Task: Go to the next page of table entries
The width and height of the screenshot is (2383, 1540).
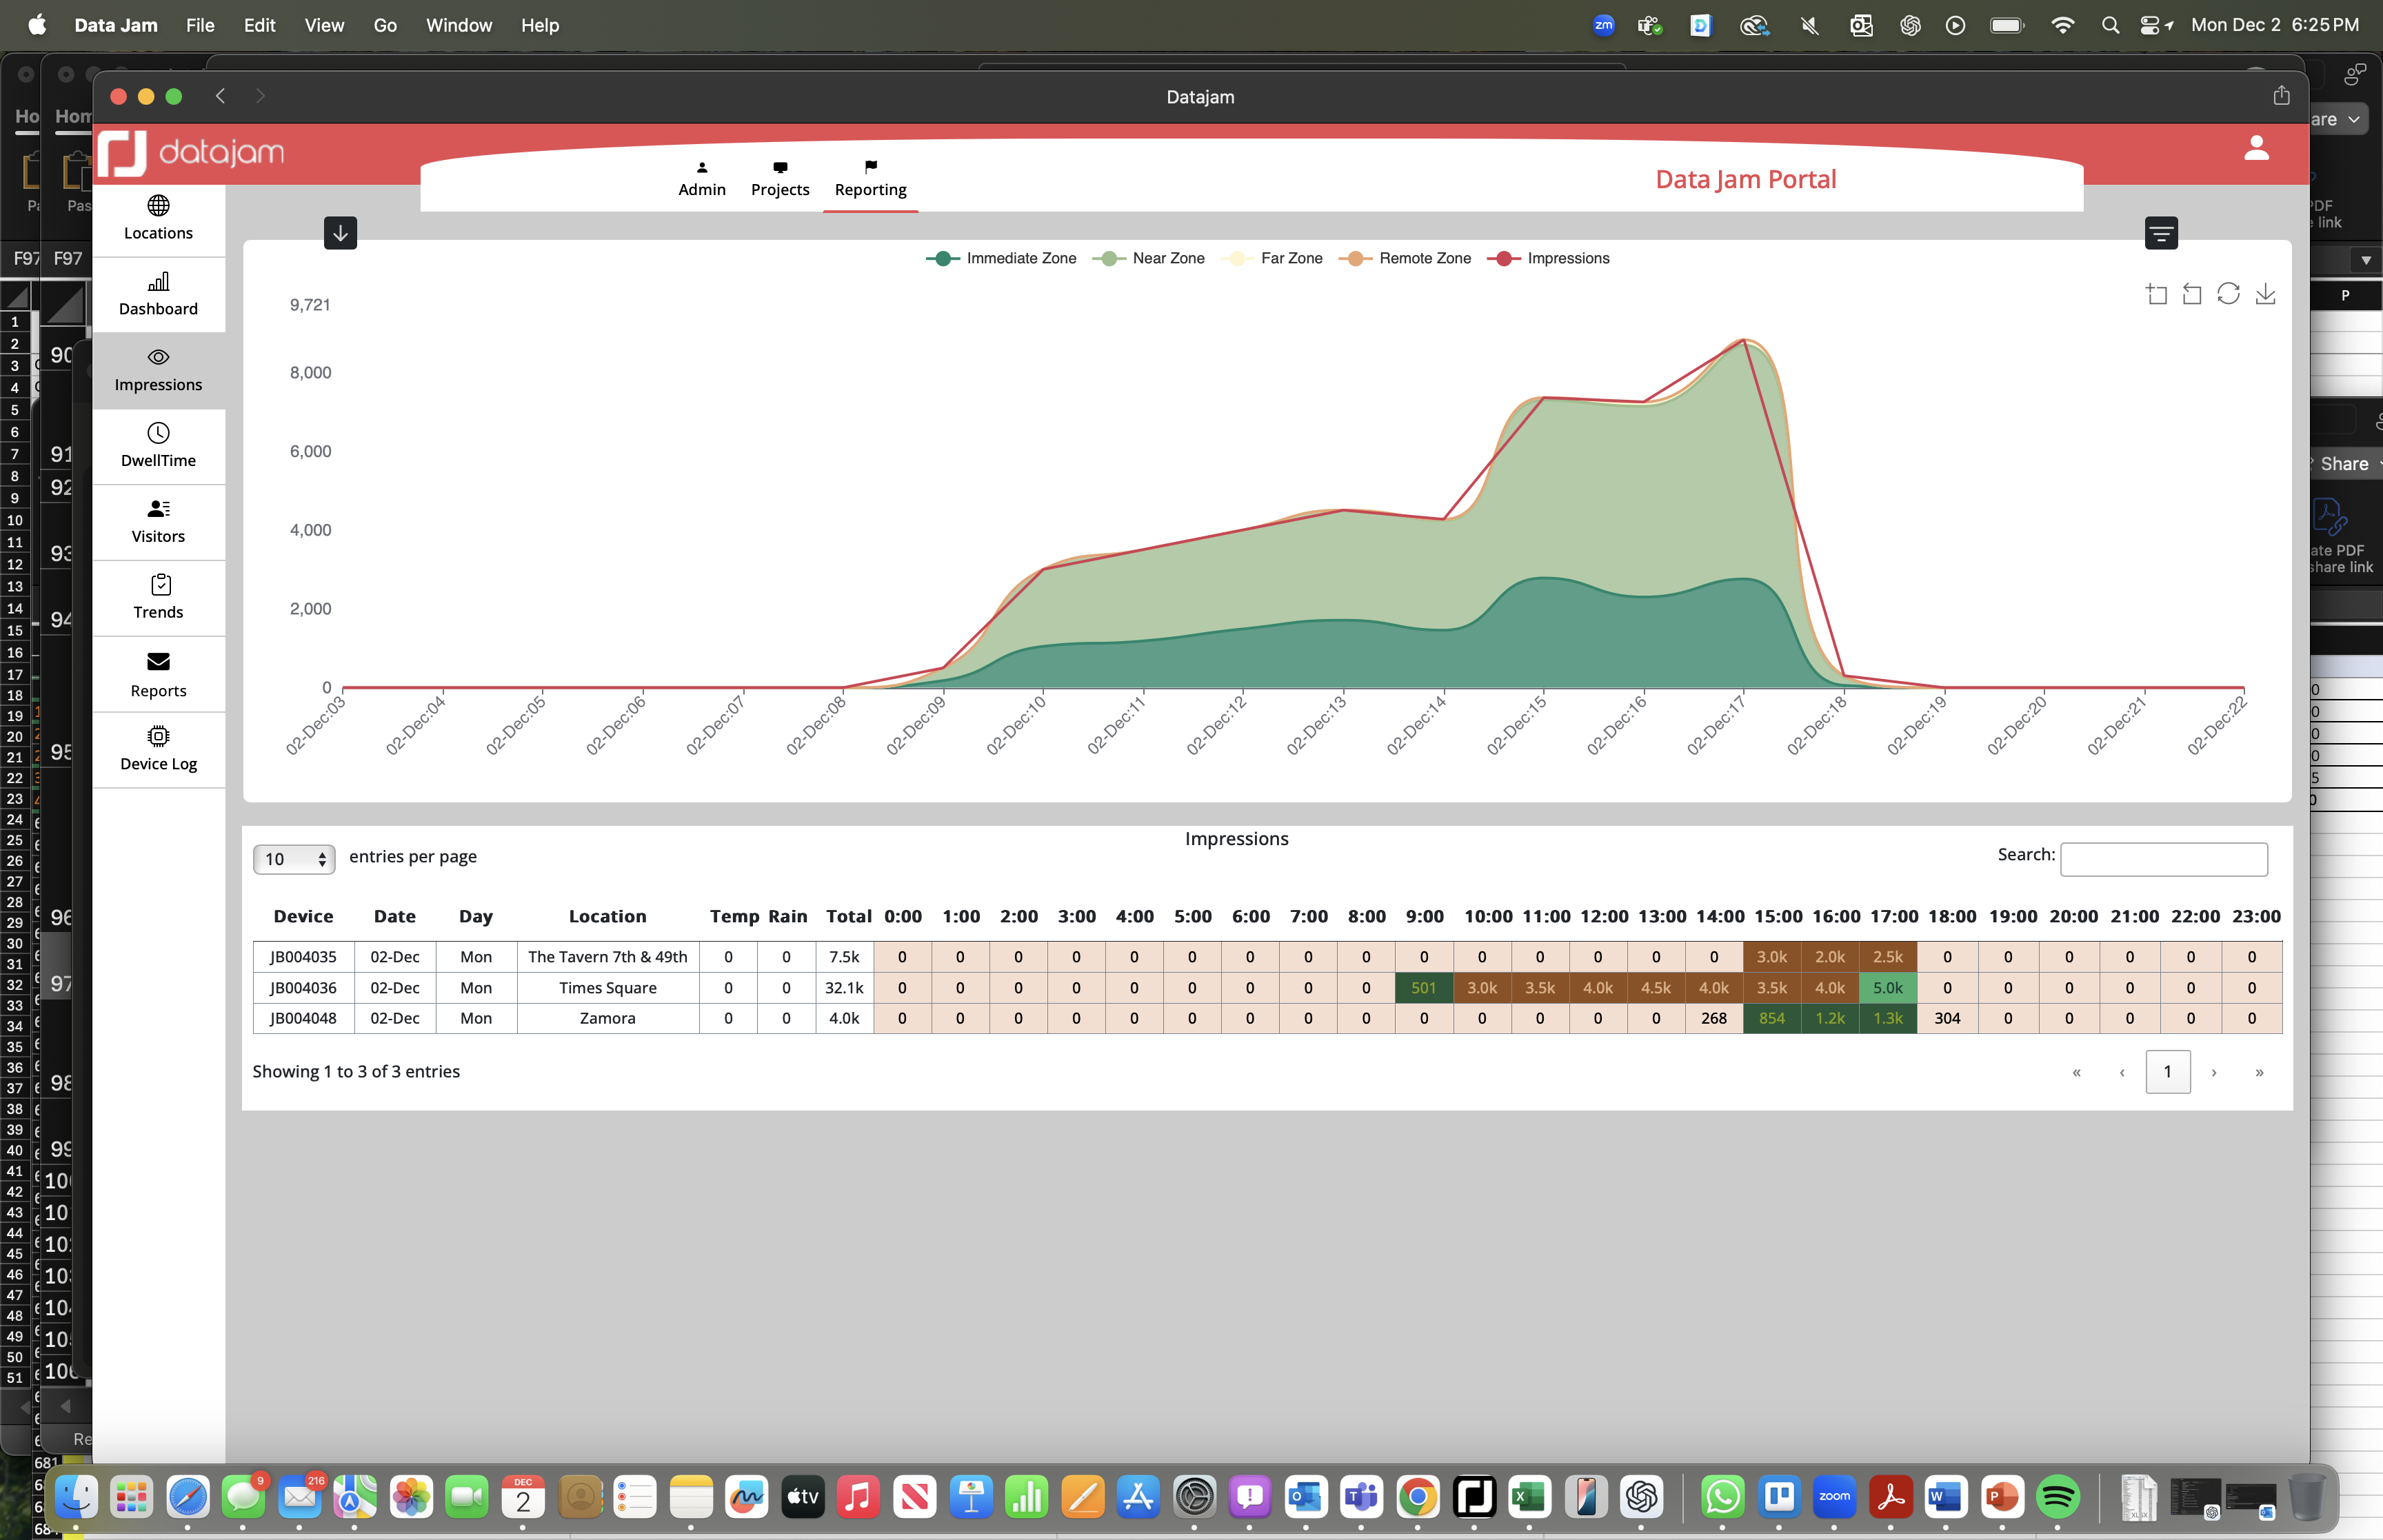Action: pyautogui.click(x=2214, y=1071)
